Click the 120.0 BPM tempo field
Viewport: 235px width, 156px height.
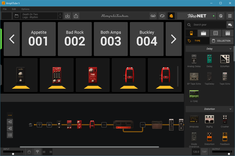point(196,152)
